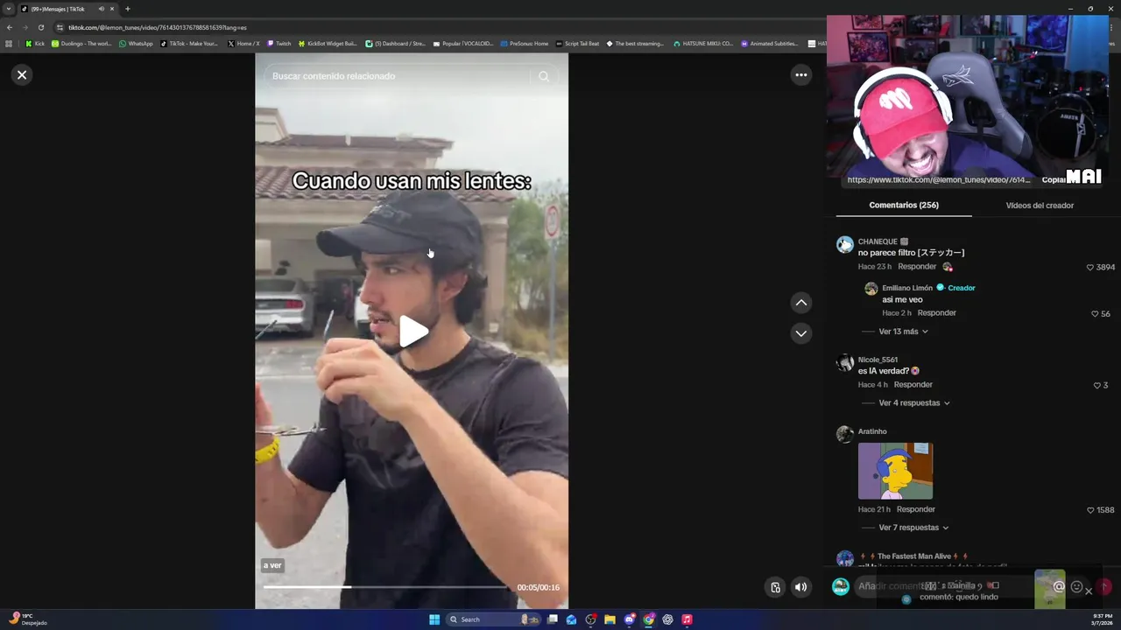Open the KickBot Widget Builder bookmark
This screenshot has width=1121, height=630.
click(x=328, y=43)
